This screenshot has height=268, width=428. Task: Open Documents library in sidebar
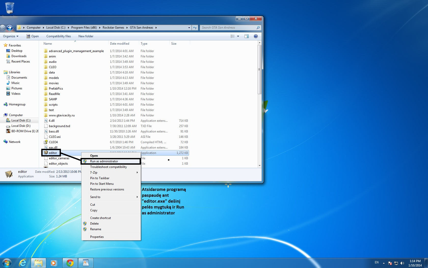point(19,78)
